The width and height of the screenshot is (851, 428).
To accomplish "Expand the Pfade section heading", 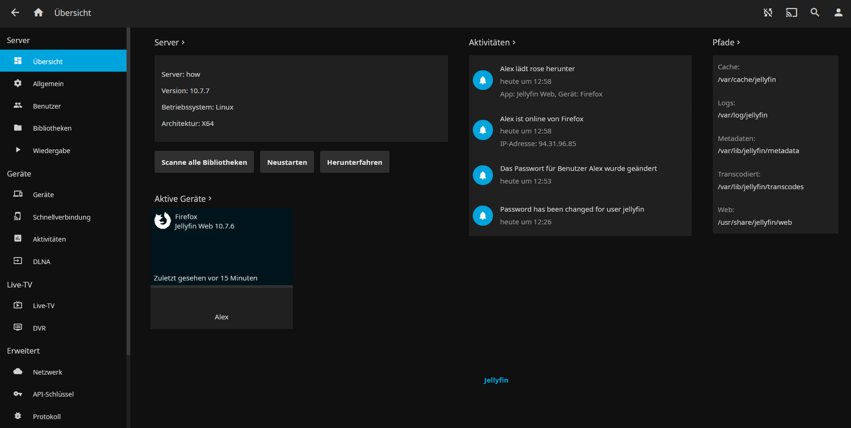I will tap(726, 43).
